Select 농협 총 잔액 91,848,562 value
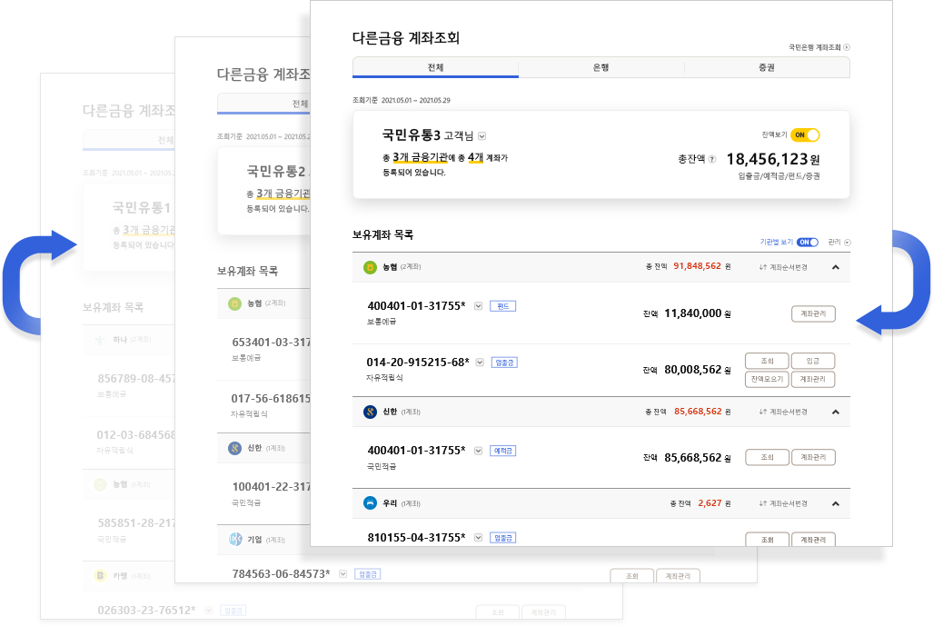 tap(697, 266)
